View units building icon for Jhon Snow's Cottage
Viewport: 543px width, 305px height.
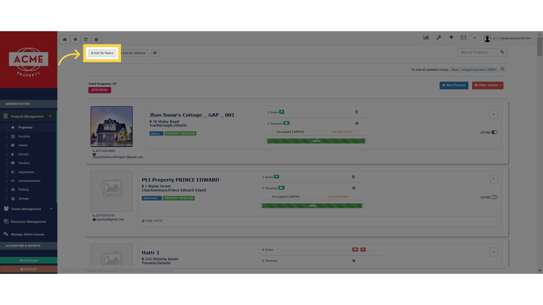(356, 112)
